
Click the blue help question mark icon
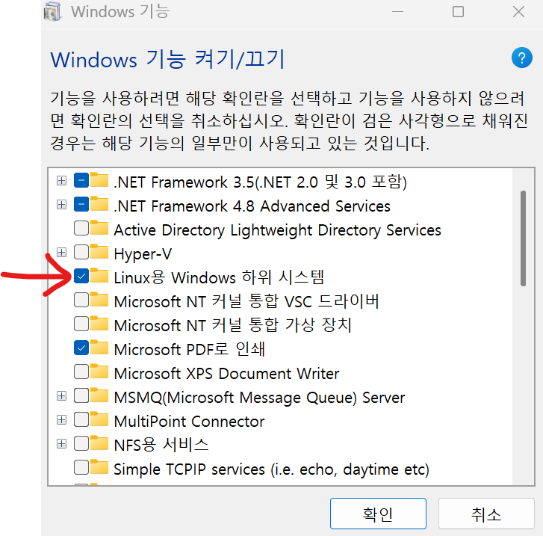(521, 58)
